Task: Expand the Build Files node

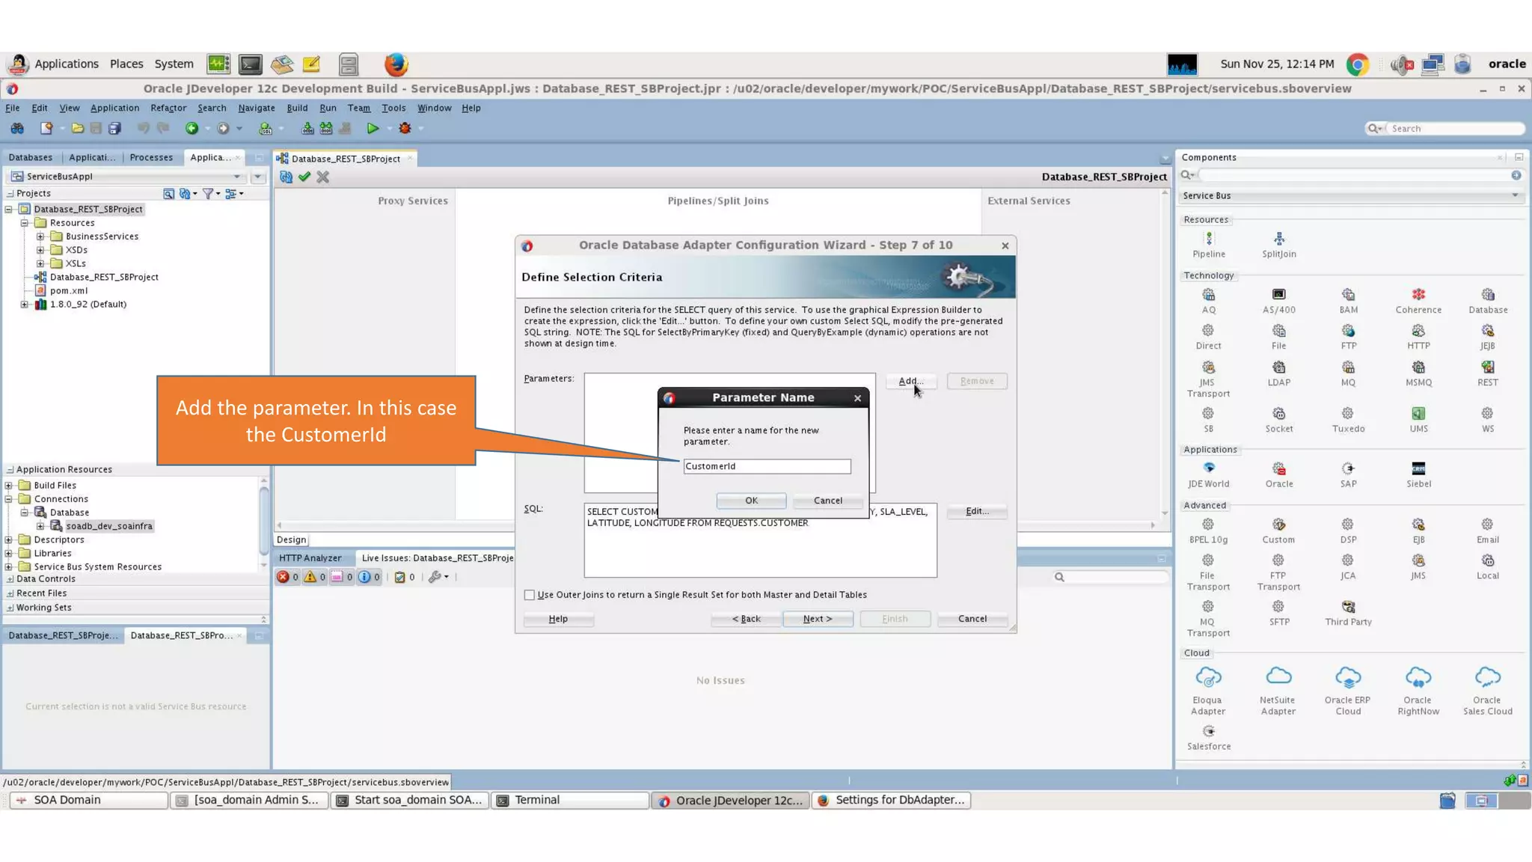Action: coord(9,486)
